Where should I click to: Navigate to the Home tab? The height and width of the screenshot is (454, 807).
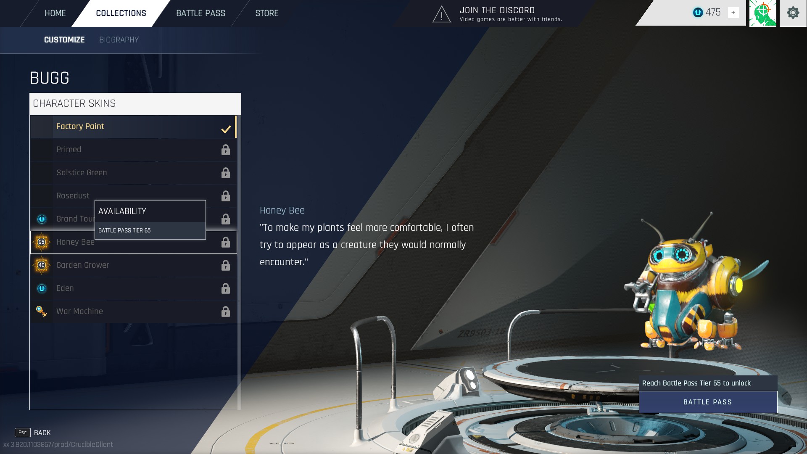55,13
